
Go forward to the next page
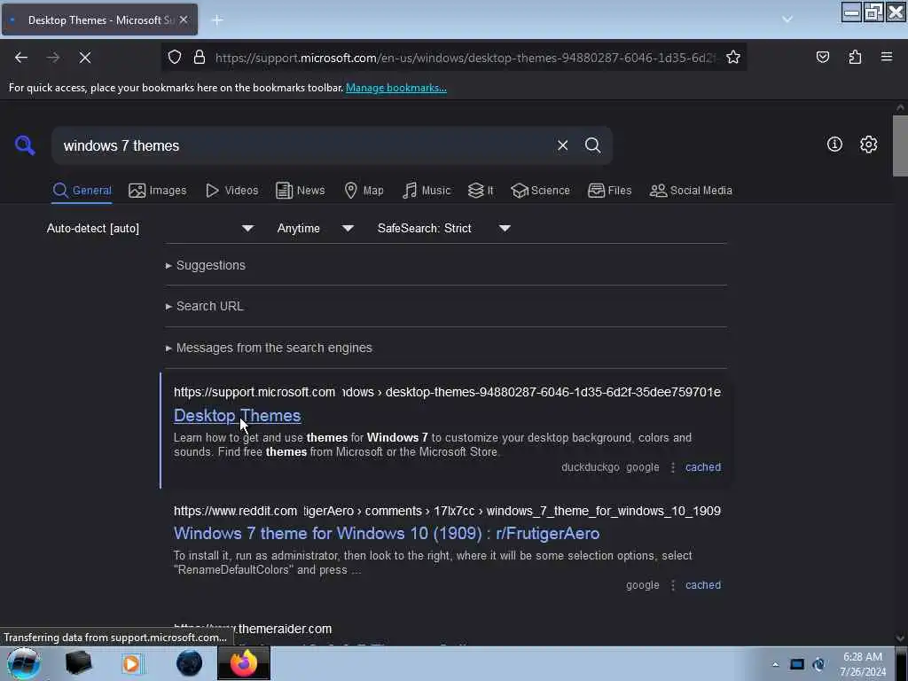point(52,58)
